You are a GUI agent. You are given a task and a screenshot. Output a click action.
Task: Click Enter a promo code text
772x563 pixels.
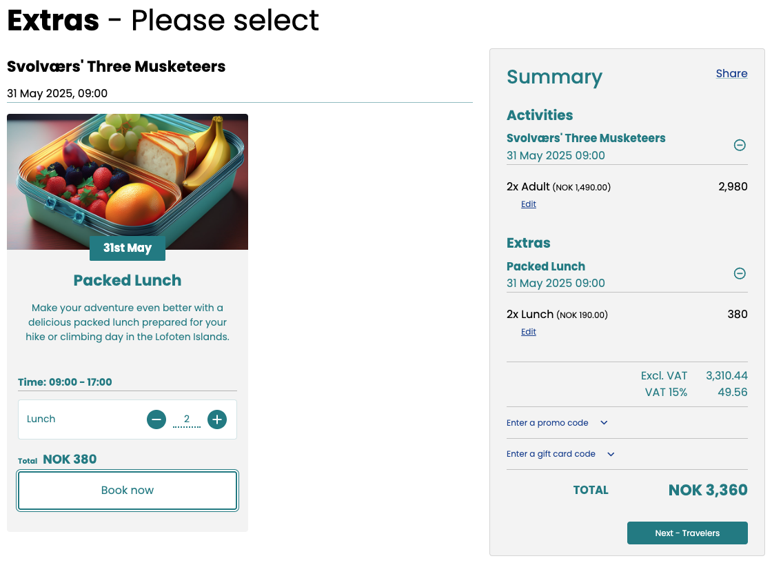(547, 423)
